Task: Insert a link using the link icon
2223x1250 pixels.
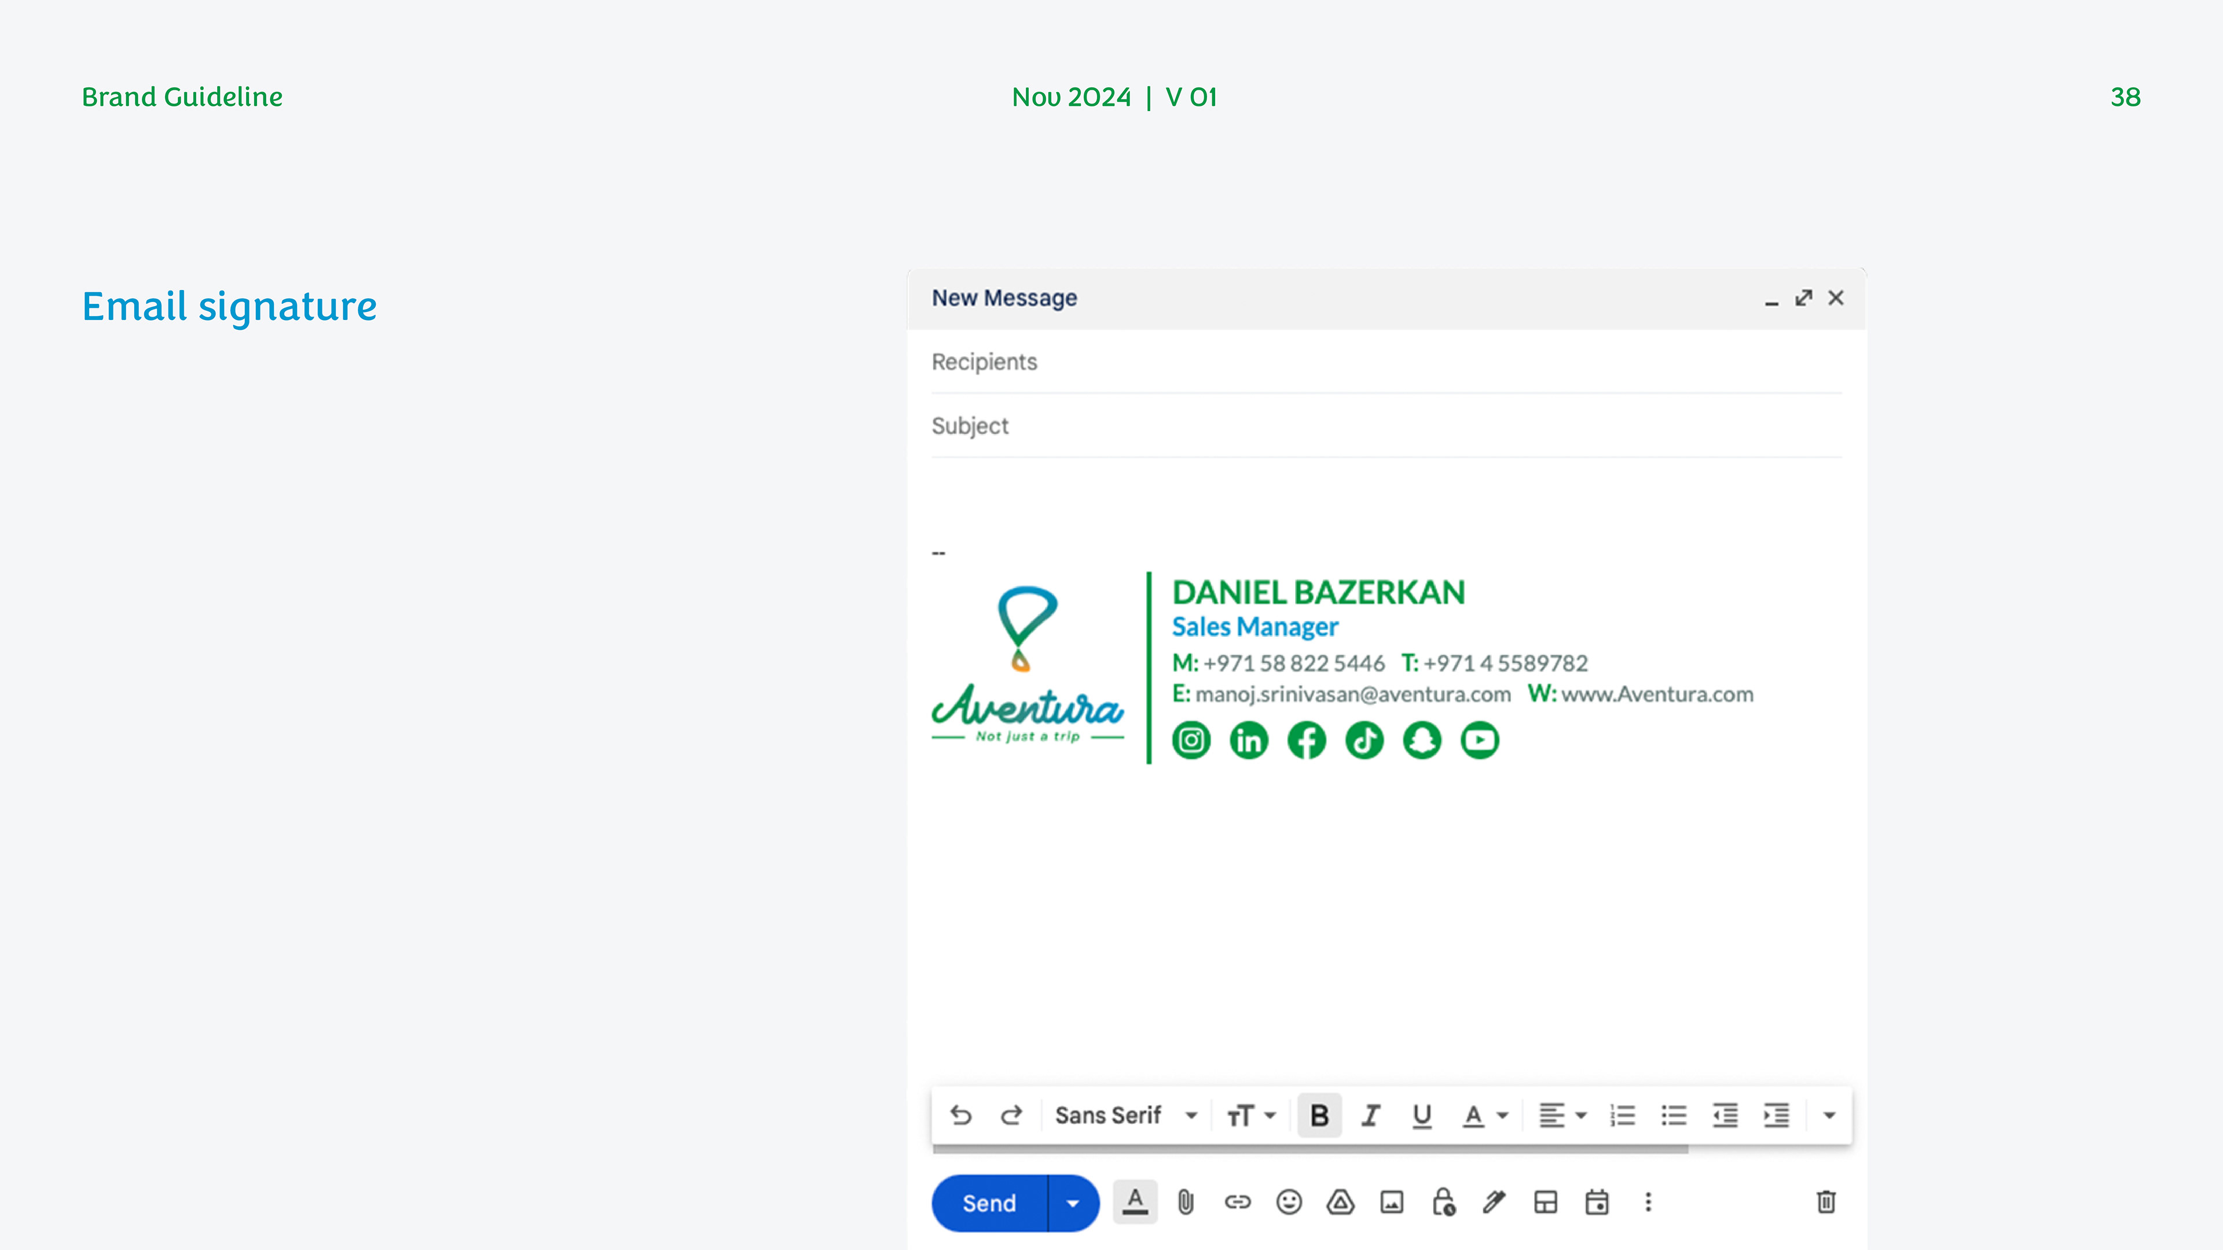Action: (x=1237, y=1203)
